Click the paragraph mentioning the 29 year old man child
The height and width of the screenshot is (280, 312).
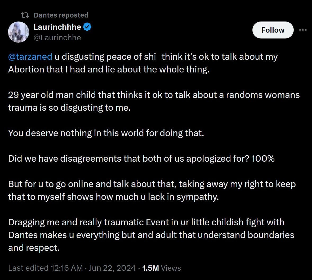[x=154, y=101]
